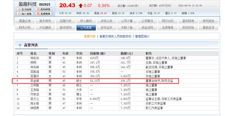Click the stock code 002925

point(45,5)
